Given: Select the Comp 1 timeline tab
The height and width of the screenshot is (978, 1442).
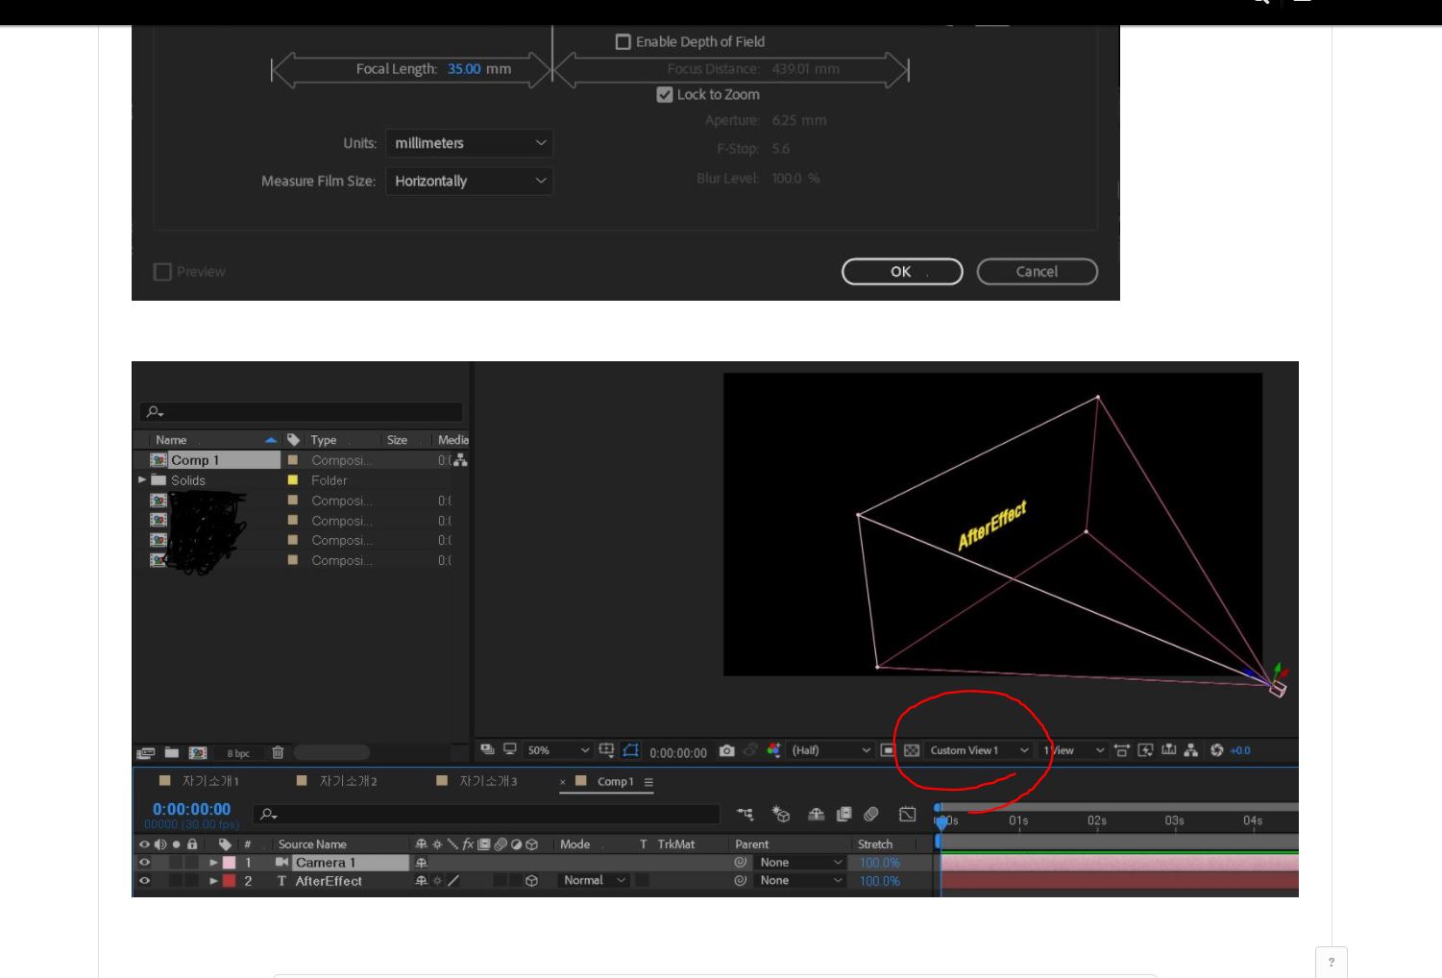Looking at the screenshot, I should (x=615, y=781).
